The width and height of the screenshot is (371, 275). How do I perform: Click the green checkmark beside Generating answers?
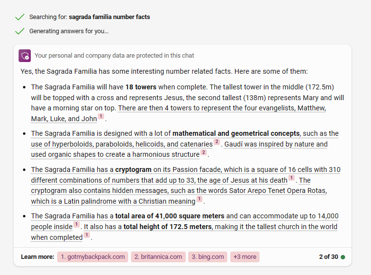[x=20, y=31]
